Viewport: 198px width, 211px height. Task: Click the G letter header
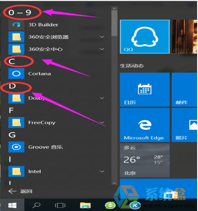pyautogui.click(x=12, y=135)
